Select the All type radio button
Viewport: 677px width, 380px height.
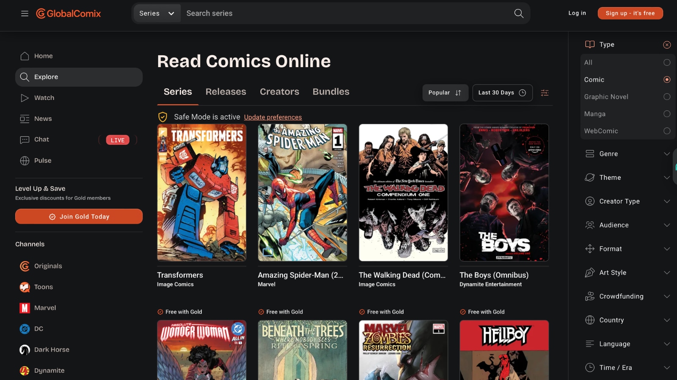667,62
